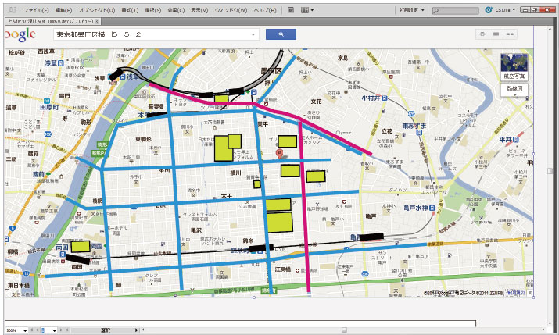Go to the previous artboard
The image size is (559, 335).
[37, 330]
